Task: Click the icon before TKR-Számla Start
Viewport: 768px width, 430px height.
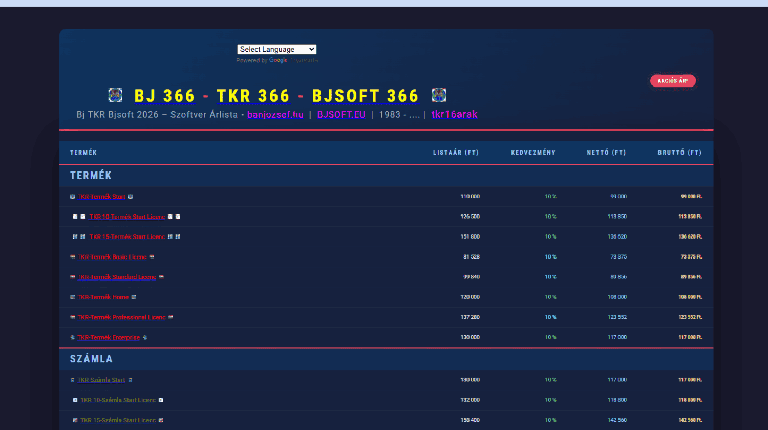Action: 72,380
